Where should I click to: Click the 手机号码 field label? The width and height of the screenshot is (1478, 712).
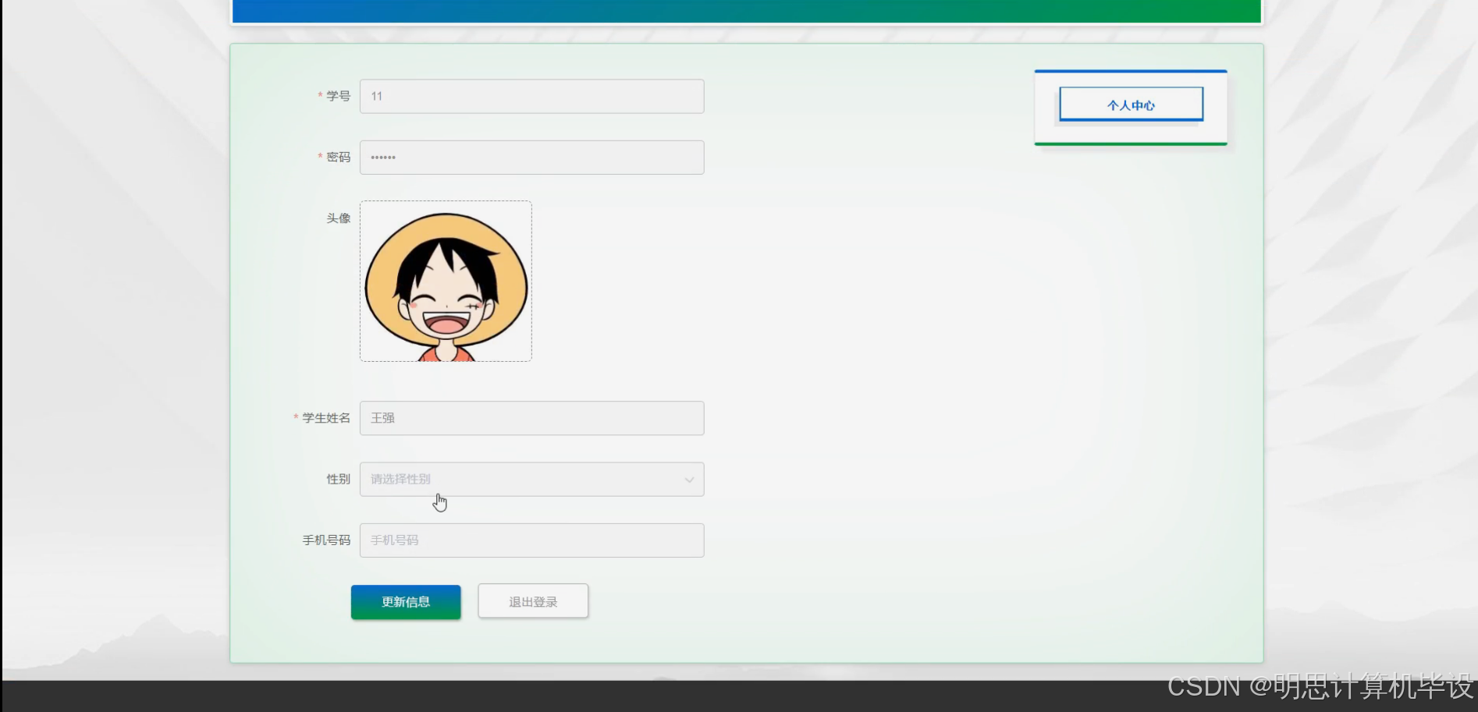[326, 540]
